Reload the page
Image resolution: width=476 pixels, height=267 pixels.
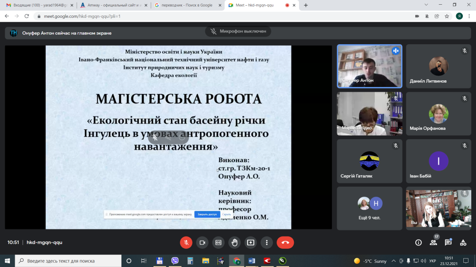(27, 16)
